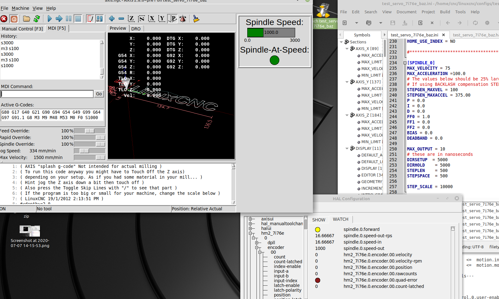Open AXIS Help menu

point(51,8)
